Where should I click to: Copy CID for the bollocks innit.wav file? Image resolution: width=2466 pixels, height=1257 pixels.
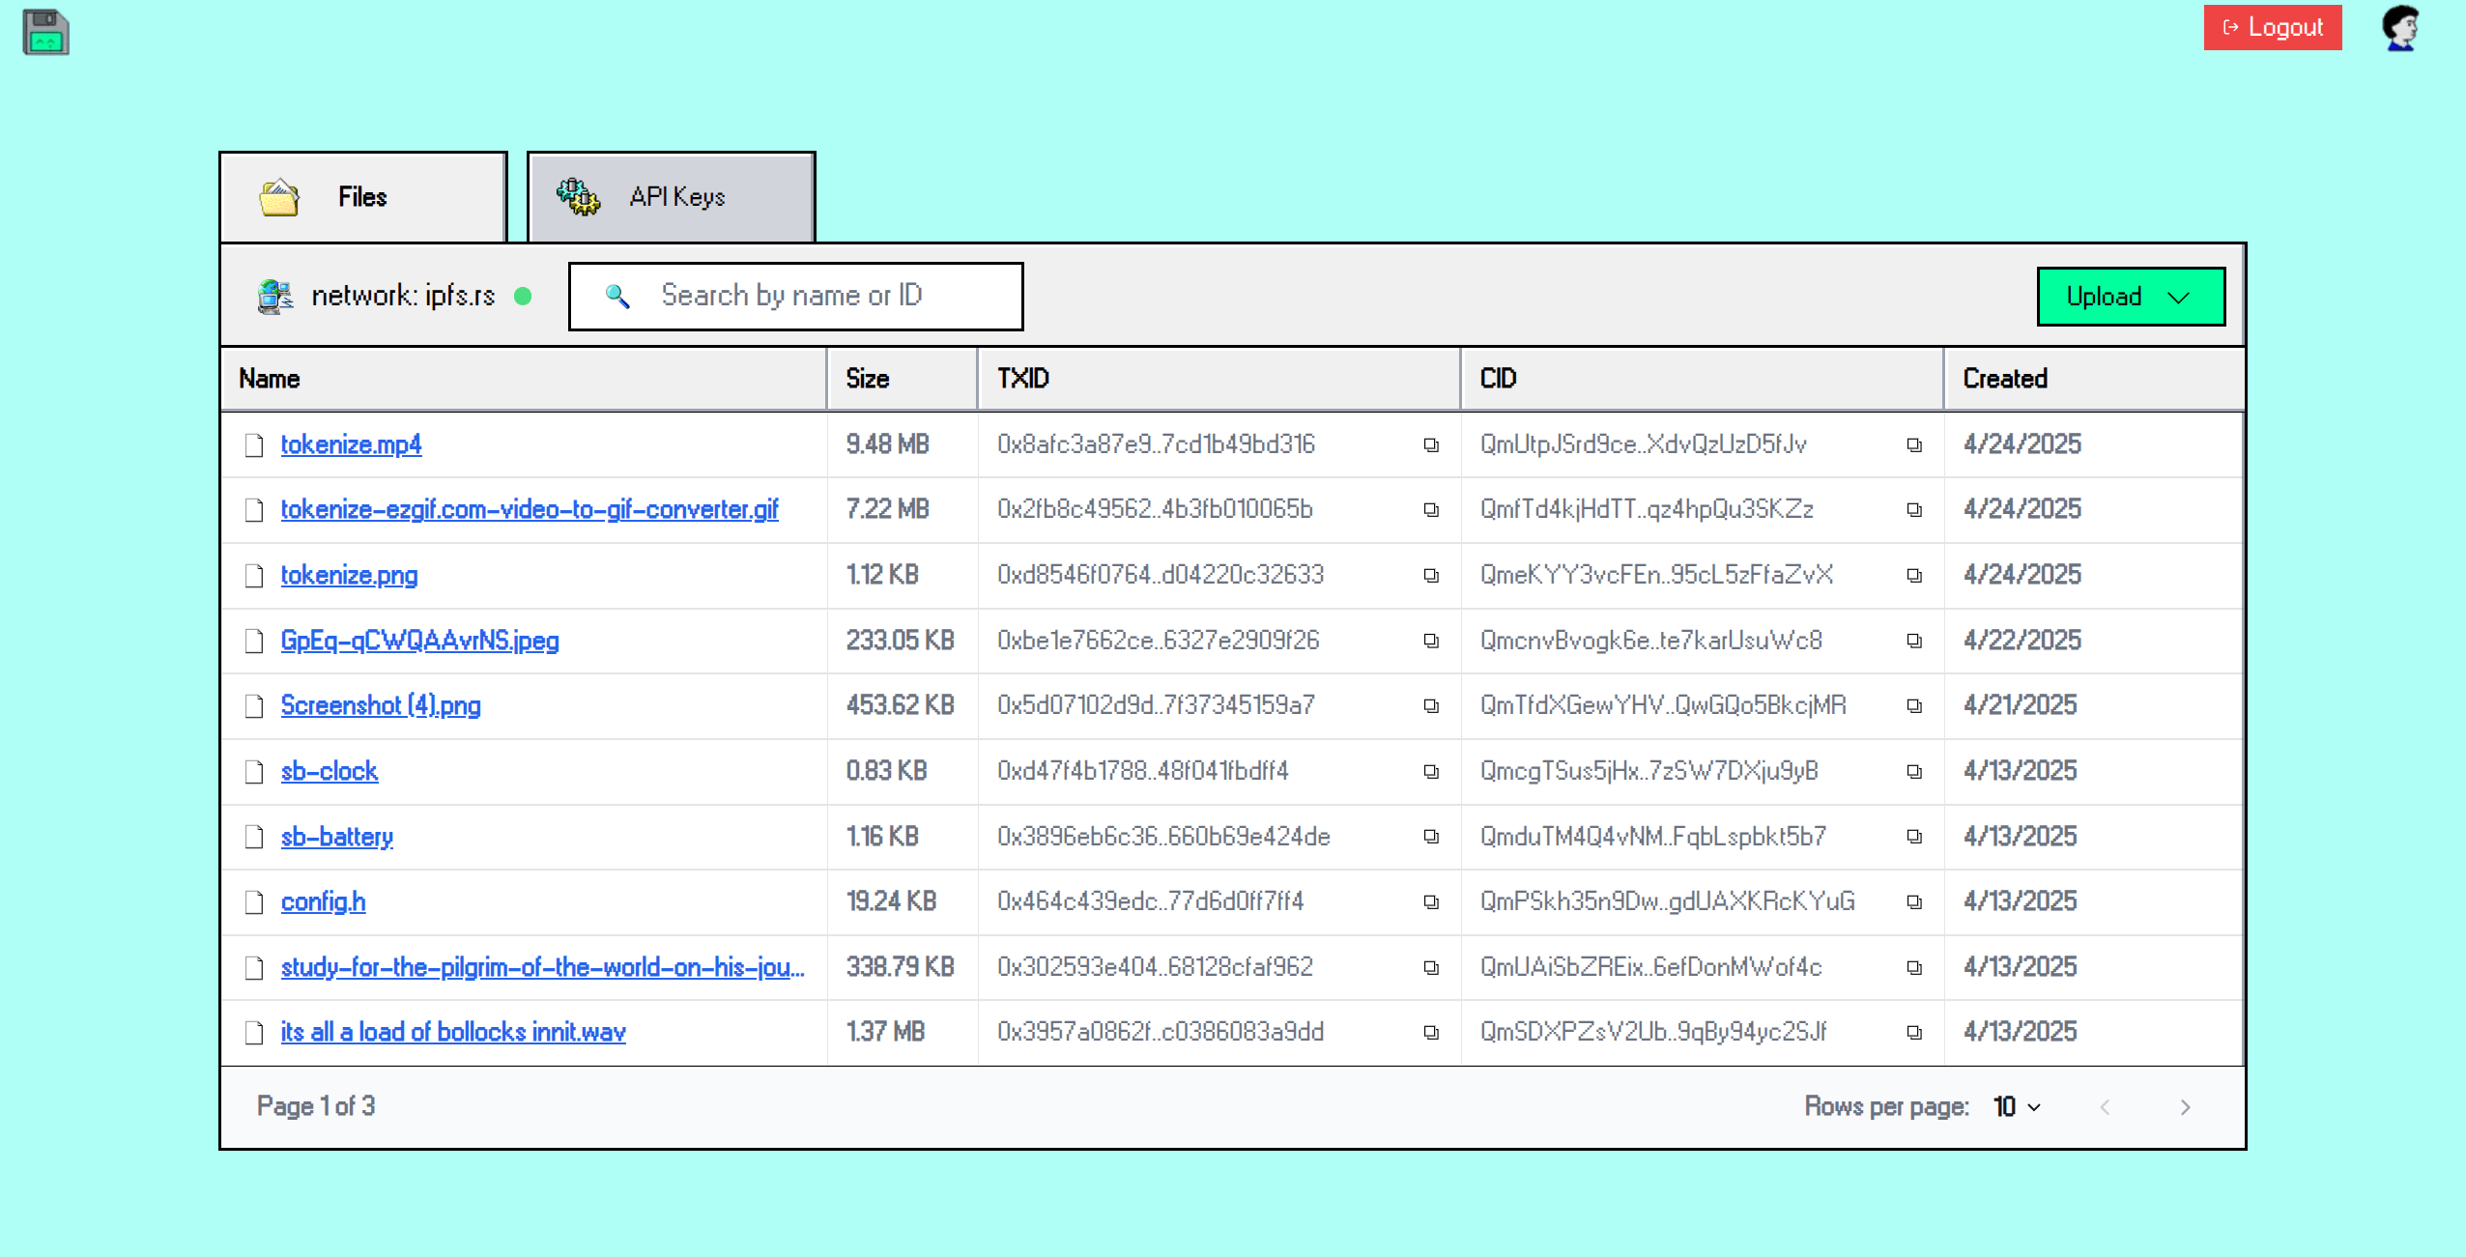[1914, 1033]
